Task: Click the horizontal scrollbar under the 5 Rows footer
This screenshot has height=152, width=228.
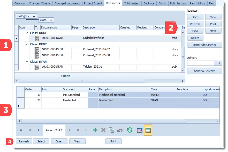Action: [82, 81]
